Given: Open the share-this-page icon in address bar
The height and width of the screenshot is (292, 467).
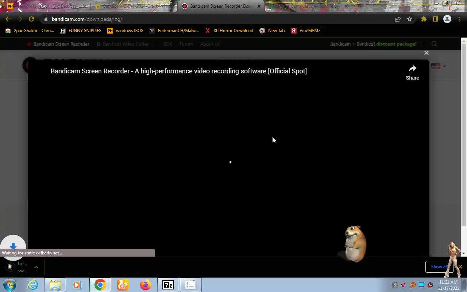Looking at the screenshot, I should click(x=398, y=19).
